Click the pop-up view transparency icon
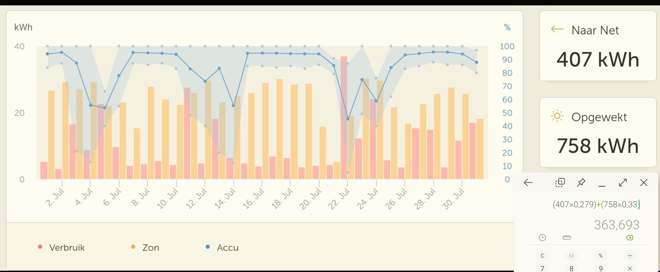Viewport: 660px width, 272px height. [560, 183]
